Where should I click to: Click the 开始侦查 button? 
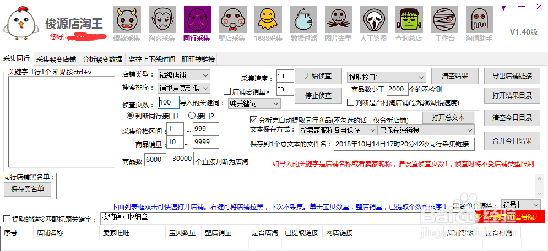pos(318,76)
